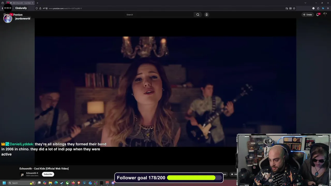Open the Windows Start menu

[4, 183]
